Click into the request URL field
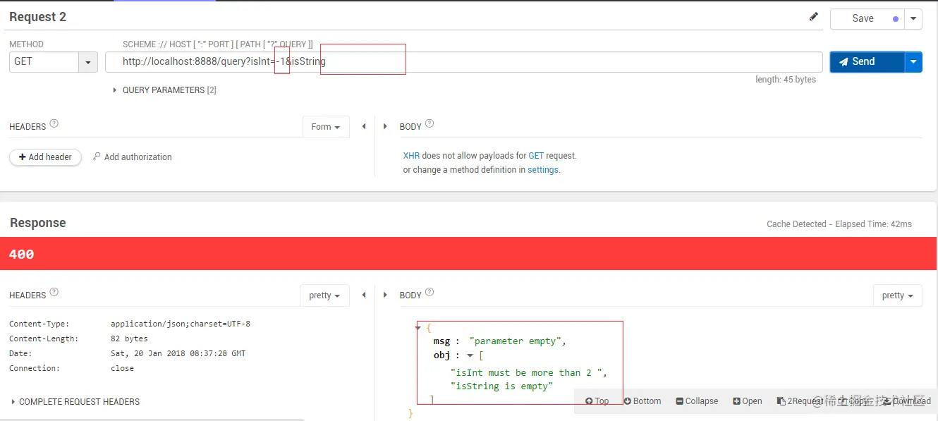The width and height of the screenshot is (938, 421). pyautogui.click(x=464, y=62)
